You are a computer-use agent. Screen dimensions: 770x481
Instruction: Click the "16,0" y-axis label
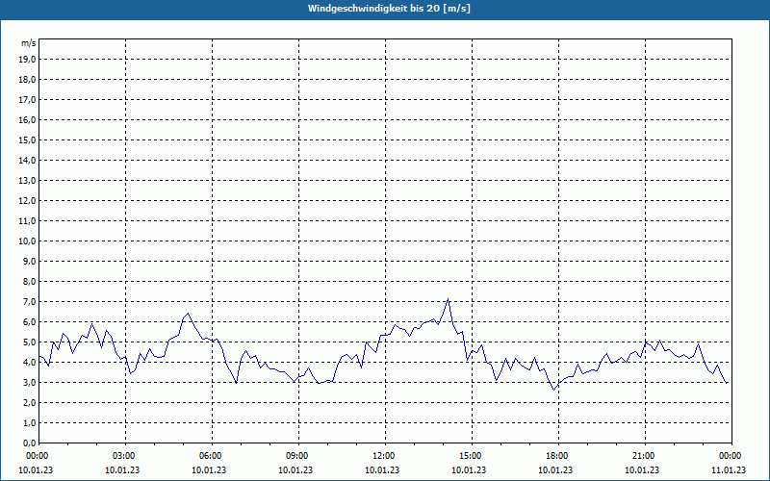(27, 119)
